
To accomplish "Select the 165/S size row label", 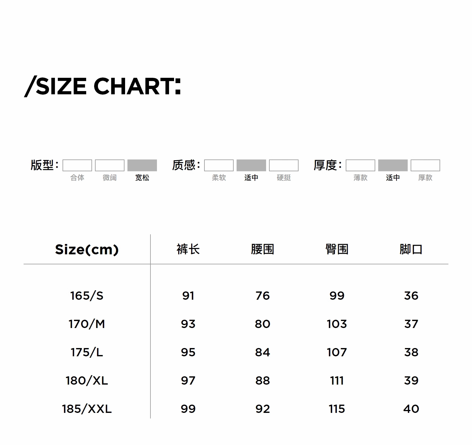I will coord(87,296).
